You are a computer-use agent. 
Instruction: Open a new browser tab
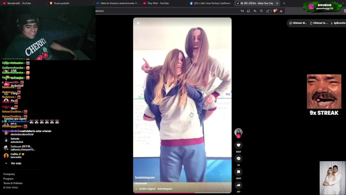click(x=284, y=3)
